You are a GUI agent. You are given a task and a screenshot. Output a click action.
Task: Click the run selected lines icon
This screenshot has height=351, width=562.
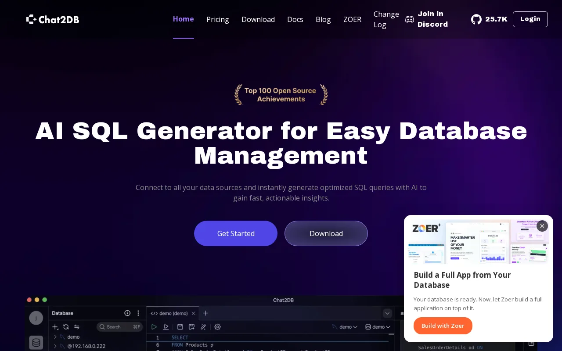click(x=166, y=327)
